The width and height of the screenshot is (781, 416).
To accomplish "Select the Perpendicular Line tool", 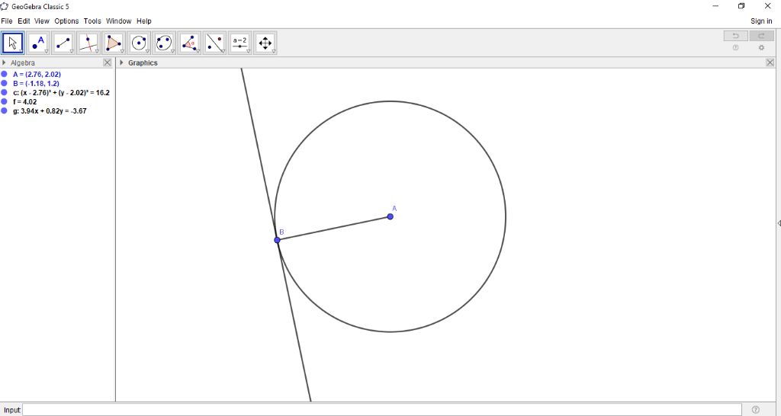I will tap(88, 43).
